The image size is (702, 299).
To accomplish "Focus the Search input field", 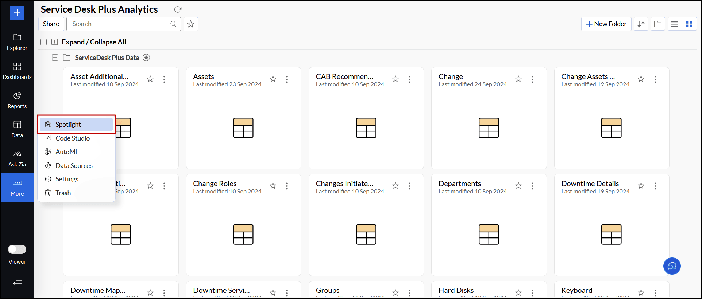I will [123, 24].
